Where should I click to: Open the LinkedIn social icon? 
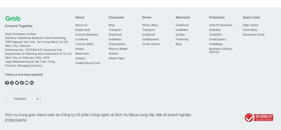coord(32,83)
